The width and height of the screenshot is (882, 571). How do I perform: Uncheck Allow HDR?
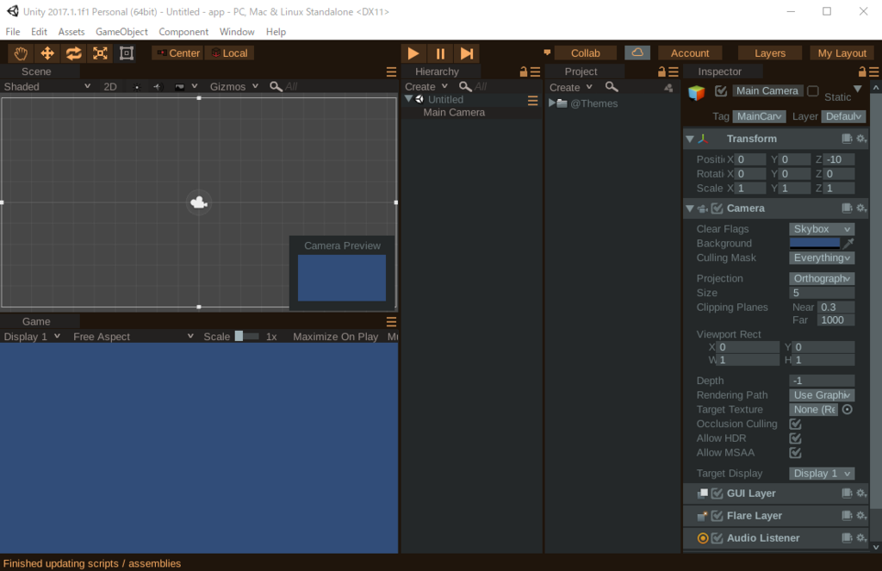pos(795,438)
